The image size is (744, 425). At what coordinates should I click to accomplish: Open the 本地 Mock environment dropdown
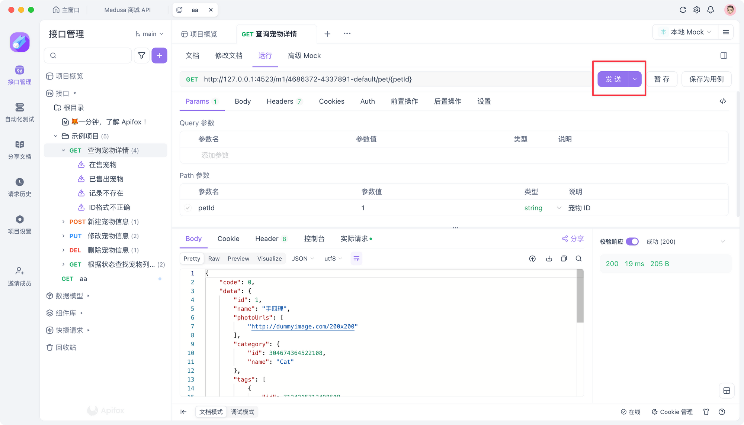pos(686,32)
